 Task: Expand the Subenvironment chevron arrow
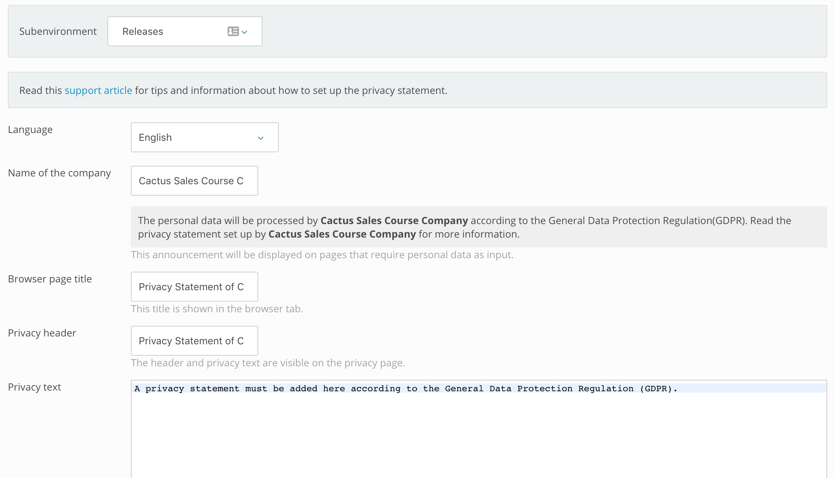[245, 32]
